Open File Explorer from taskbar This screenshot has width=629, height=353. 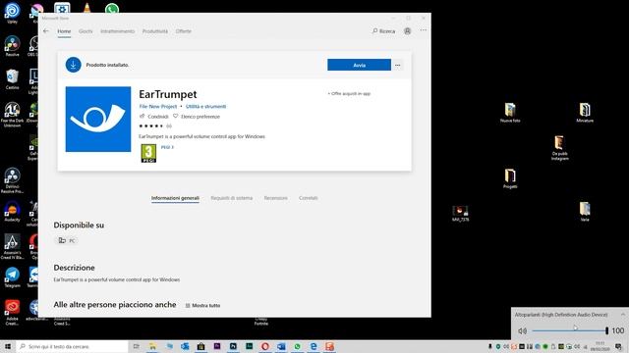coord(152,346)
